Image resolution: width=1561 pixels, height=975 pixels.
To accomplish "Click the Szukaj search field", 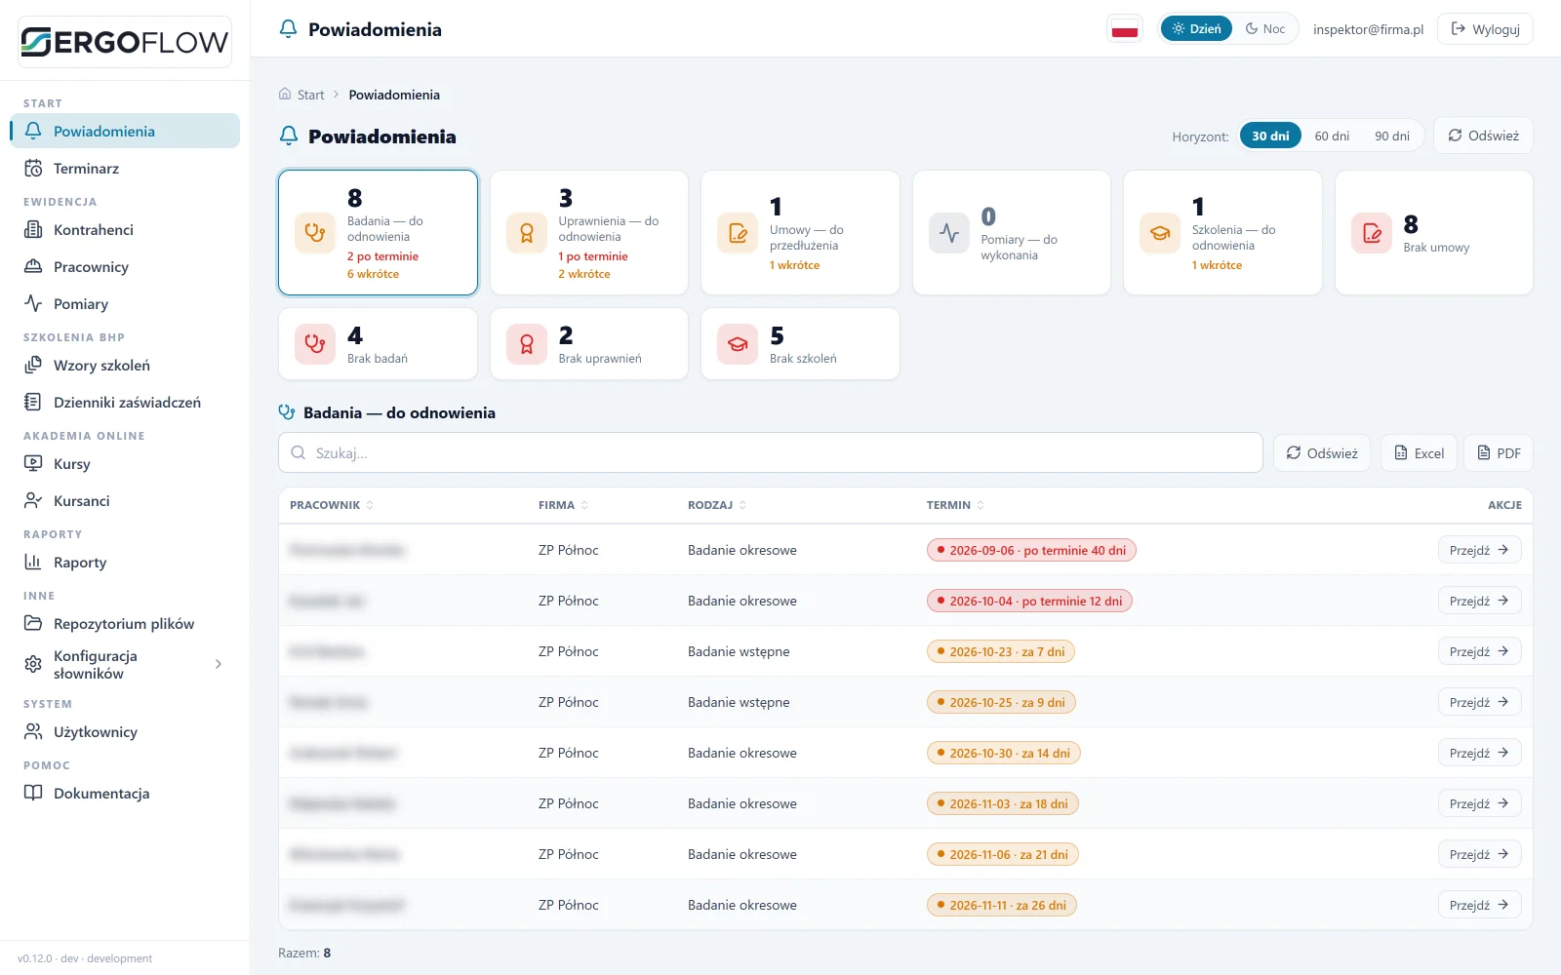I will pos(771,452).
